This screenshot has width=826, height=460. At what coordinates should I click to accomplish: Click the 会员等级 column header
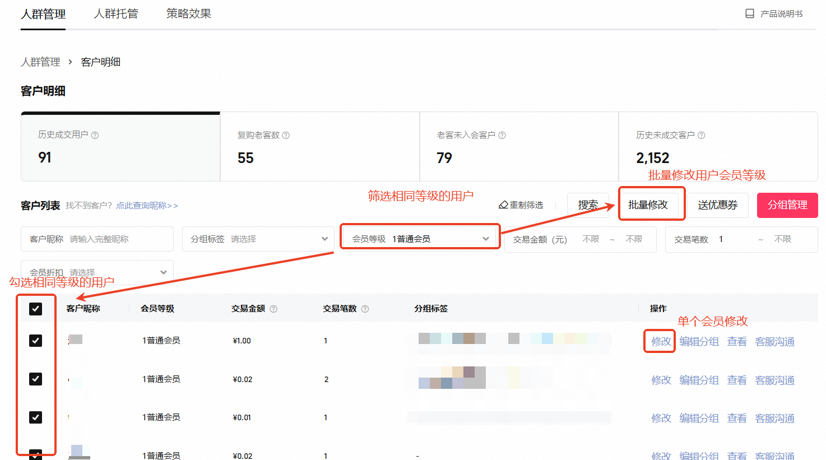[x=157, y=309]
